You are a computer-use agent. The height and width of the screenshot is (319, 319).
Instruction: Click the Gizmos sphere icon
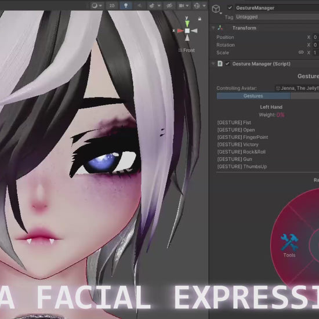coord(197,5)
